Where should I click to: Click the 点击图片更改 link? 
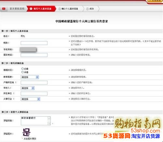pos(30,139)
